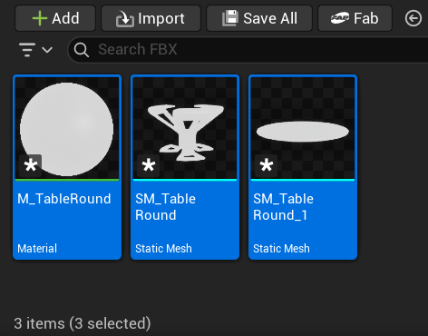Image resolution: width=428 pixels, height=336 pixels.
Task: Focus the Search FBX field
Action: (248, 50)
